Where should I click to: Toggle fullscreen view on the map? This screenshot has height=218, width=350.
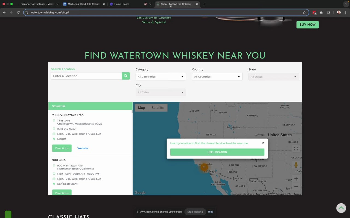(296, 149)
